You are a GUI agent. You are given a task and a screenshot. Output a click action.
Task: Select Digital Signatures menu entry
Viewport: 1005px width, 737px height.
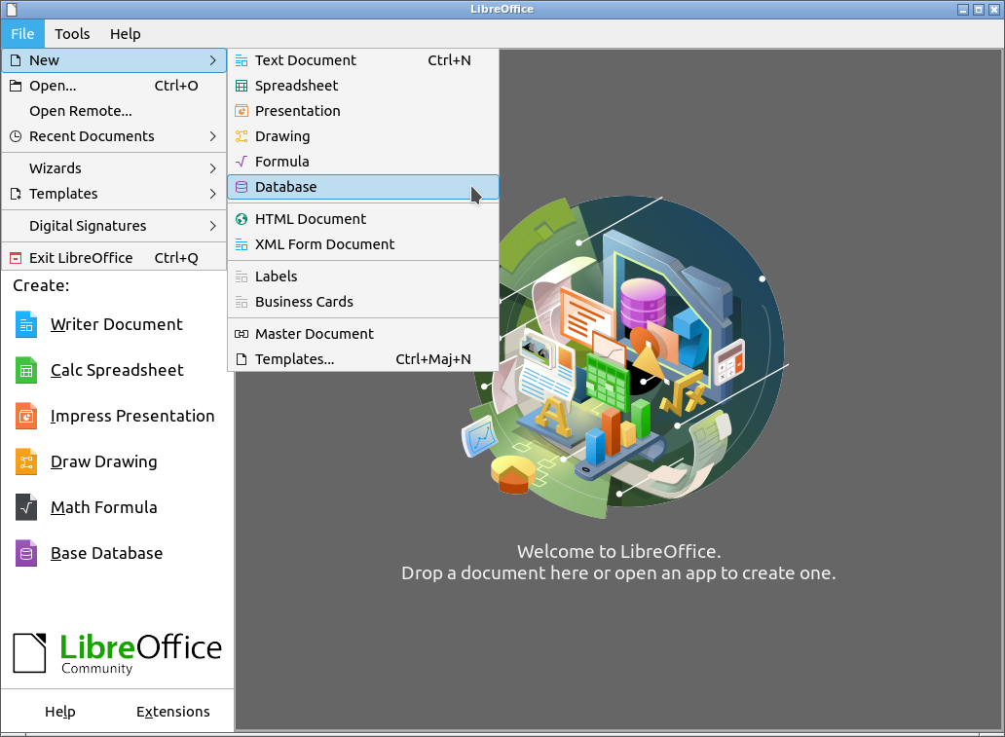pyautogui.click(x=114, y=226)
